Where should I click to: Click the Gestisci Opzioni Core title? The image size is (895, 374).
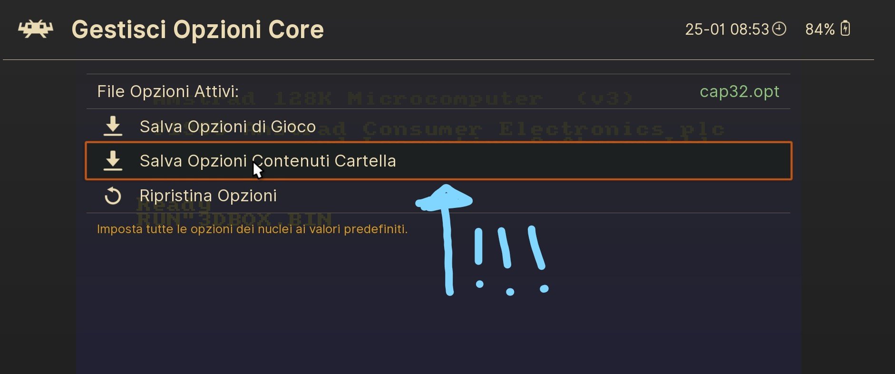[197, 30]
